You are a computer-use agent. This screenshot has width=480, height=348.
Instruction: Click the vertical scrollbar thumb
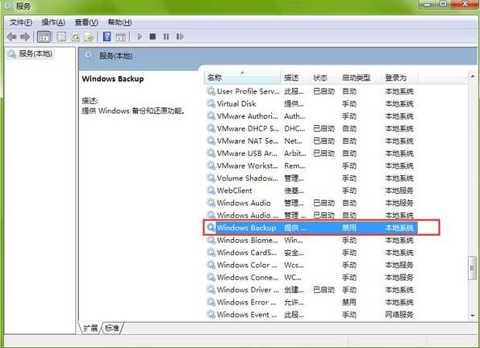tap(473, 268)
